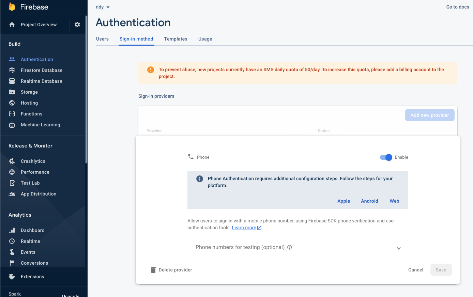The height and width of the screenshot is (297, 473).
Task: Open Machine Learning in sidebar
Action: (41, 125)
